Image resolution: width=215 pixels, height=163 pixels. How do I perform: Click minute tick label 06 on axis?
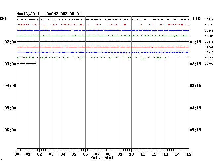pos(85,154)
